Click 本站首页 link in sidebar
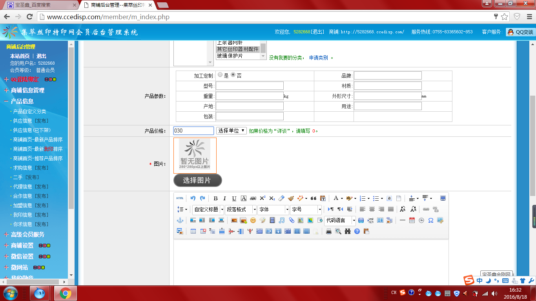Screen dimensions: 536x301 [x=20, y=56]
